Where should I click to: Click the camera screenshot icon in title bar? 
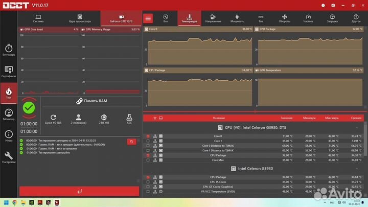click(333, 6)
